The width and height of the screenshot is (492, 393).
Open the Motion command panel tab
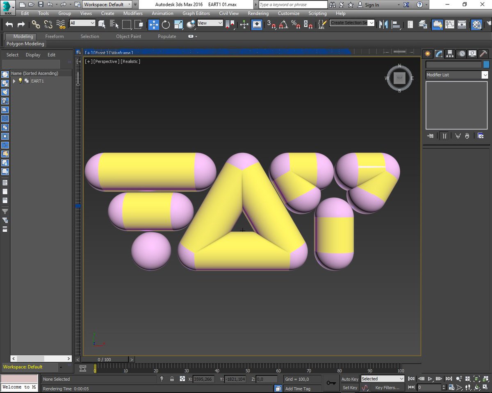pos(461,54)
